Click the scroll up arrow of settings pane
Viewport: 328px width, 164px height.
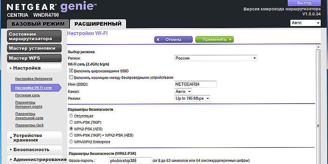(318, 47)
